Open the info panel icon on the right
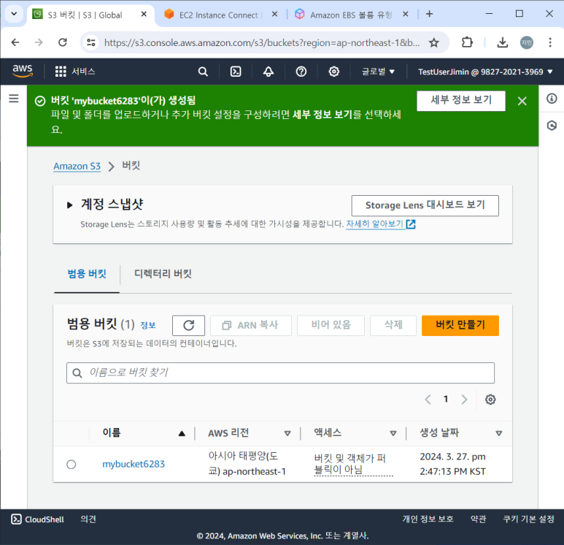This screenshot has height=545, width=564. (x=552, y=99)
